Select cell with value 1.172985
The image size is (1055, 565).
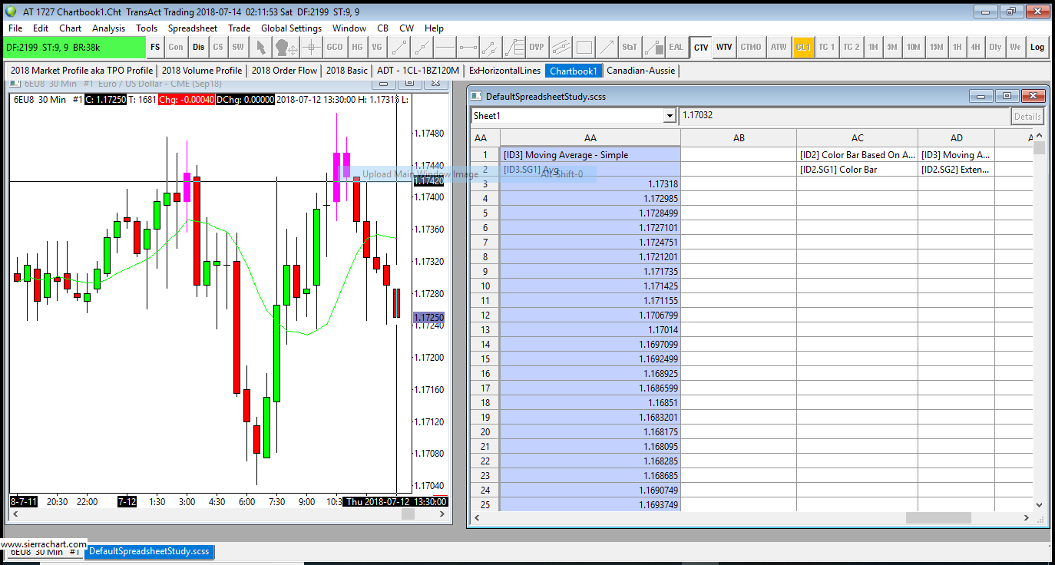590,199
